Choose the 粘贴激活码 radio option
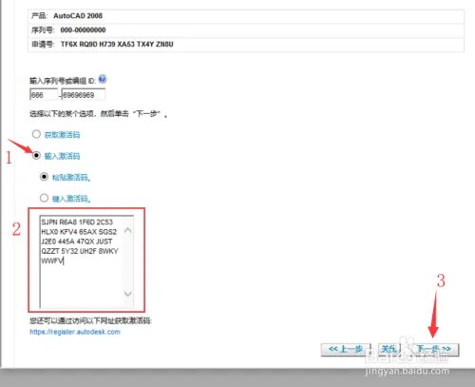Viewport: 475px width, 387px height. coord(44,177)
